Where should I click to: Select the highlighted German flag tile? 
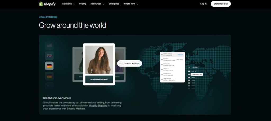click(49, 66)
